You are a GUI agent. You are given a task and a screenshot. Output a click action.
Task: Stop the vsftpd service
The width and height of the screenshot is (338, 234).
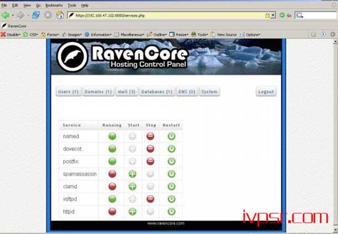coord(150,199)
